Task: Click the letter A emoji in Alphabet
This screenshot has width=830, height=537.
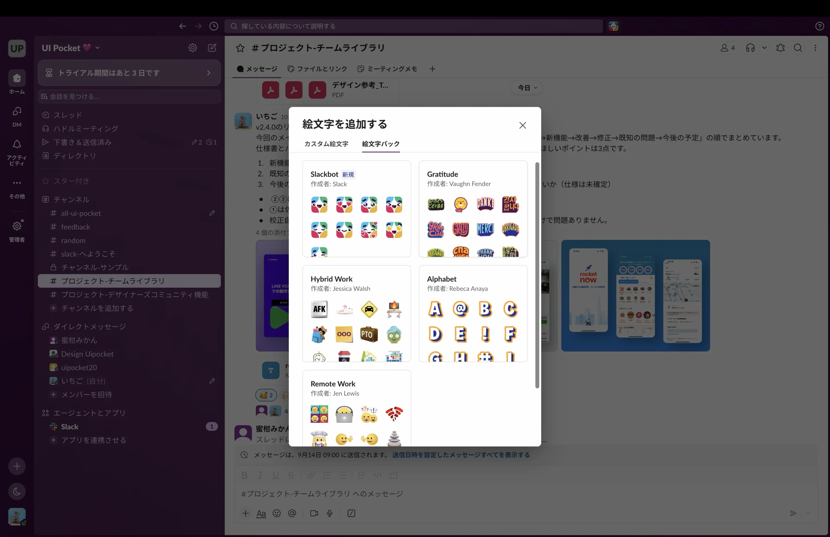Action: 435,309
